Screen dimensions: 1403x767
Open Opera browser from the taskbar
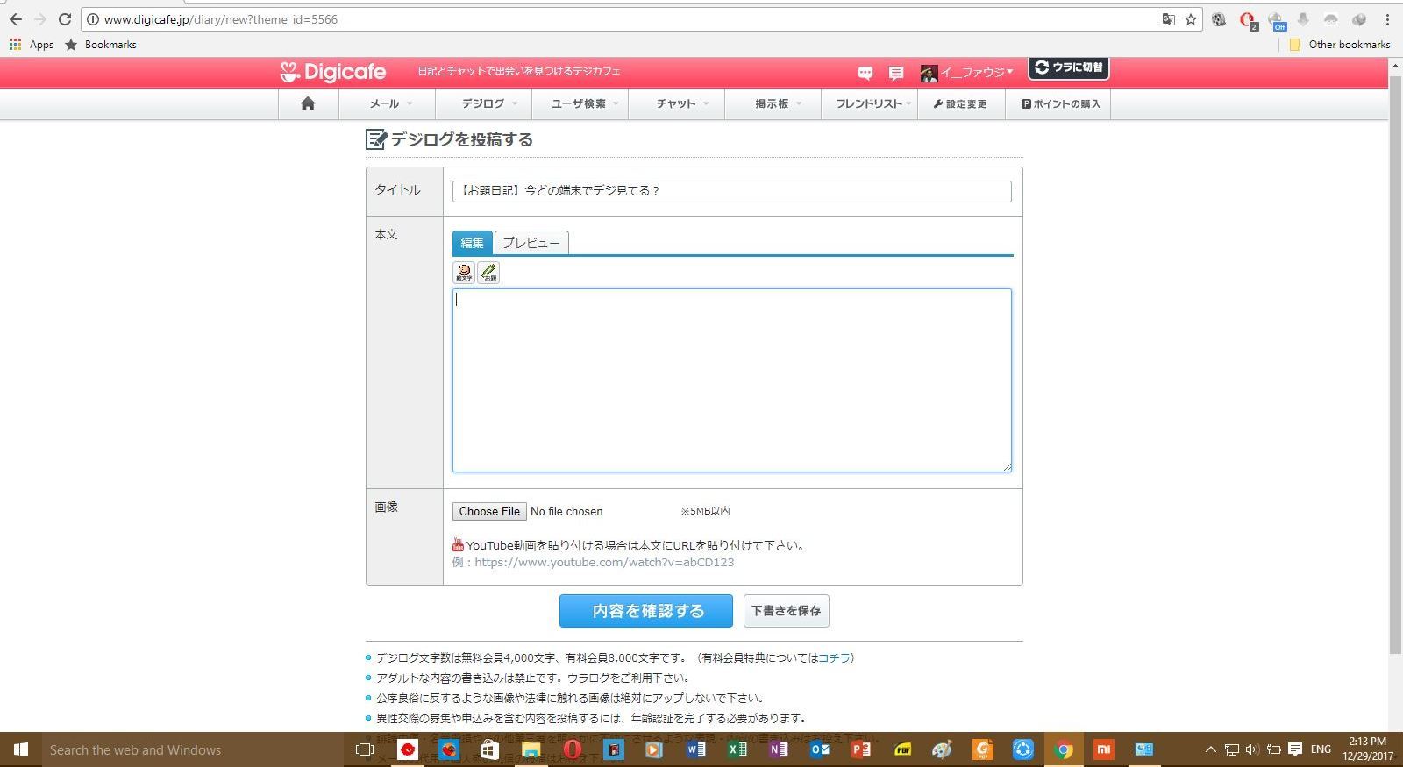coord(572,749)
